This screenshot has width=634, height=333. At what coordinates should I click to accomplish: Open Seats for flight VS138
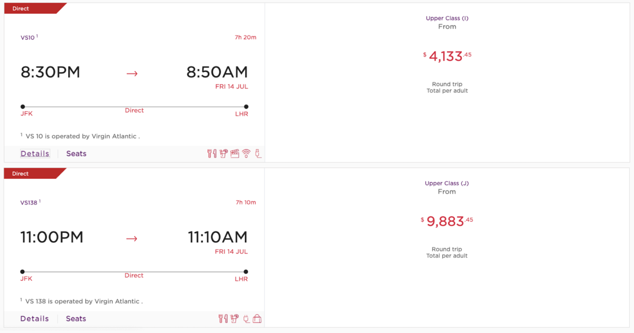(76, 318)
